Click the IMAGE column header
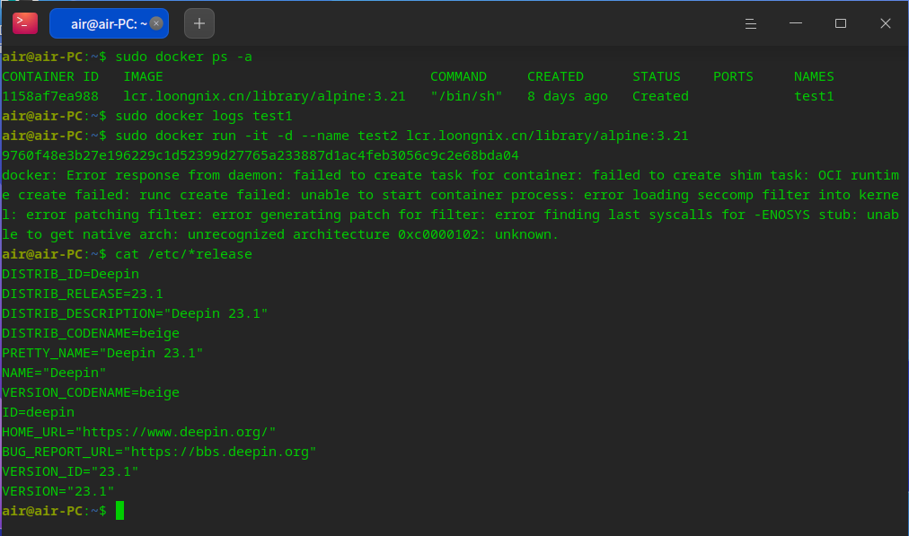The width and height of the screenshot is (909, 536). (x=143, y=76)
